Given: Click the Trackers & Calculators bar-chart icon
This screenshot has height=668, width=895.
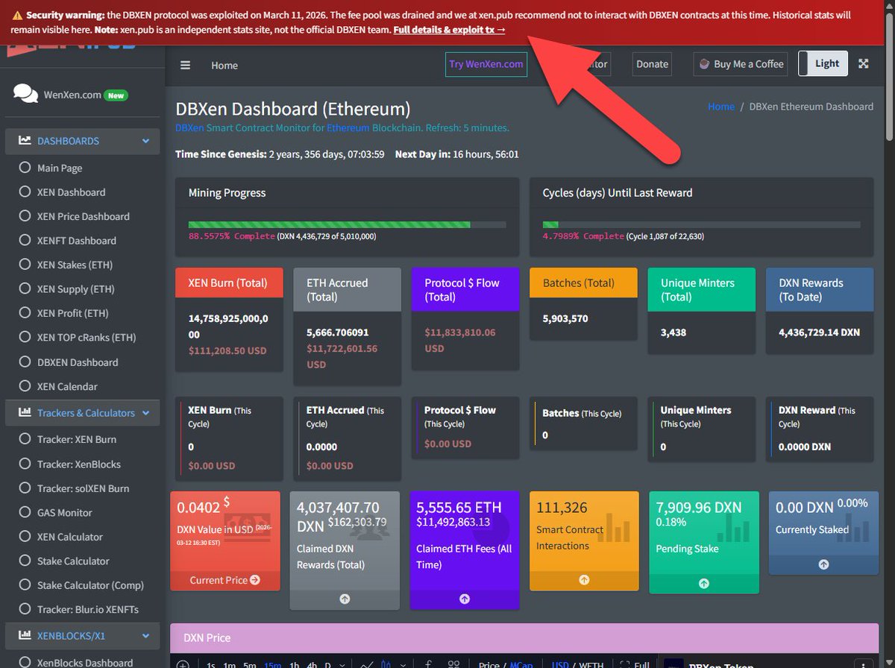Looking at the screenshot, I should pos(25,412).
